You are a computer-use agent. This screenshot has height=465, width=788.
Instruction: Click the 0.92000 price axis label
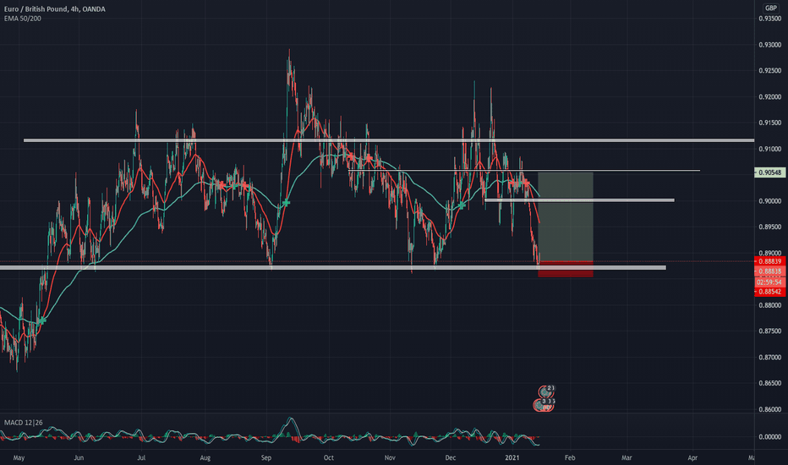coord(770,97)
